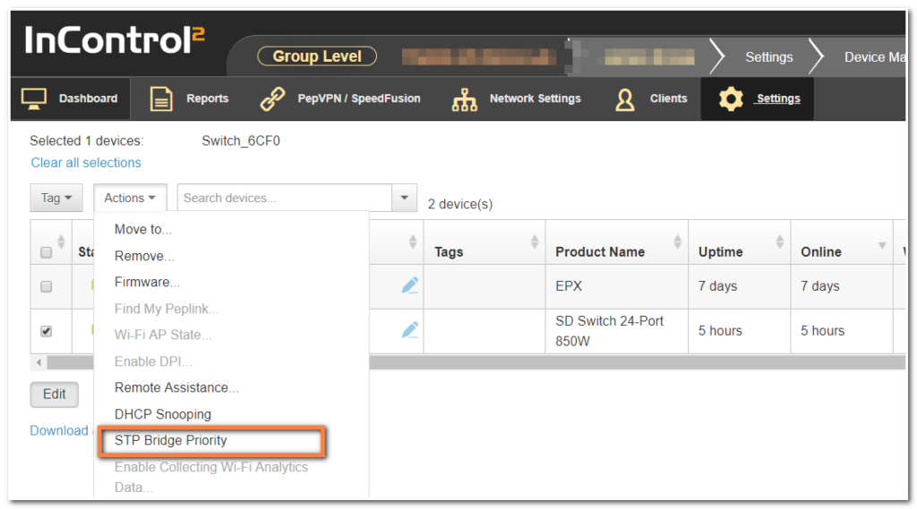Screen dimensions: 917x509
Task: Click the left scroll arrow of table
Action: click(39, 362)
